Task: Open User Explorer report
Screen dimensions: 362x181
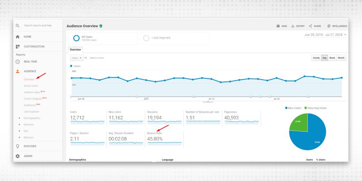Action: (x=31, y=112)
